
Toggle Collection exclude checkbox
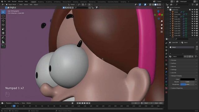pos(190,10)
